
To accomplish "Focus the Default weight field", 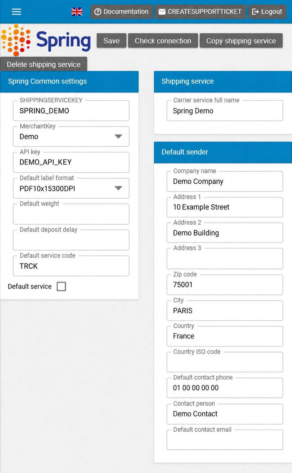I will [71, 214].
